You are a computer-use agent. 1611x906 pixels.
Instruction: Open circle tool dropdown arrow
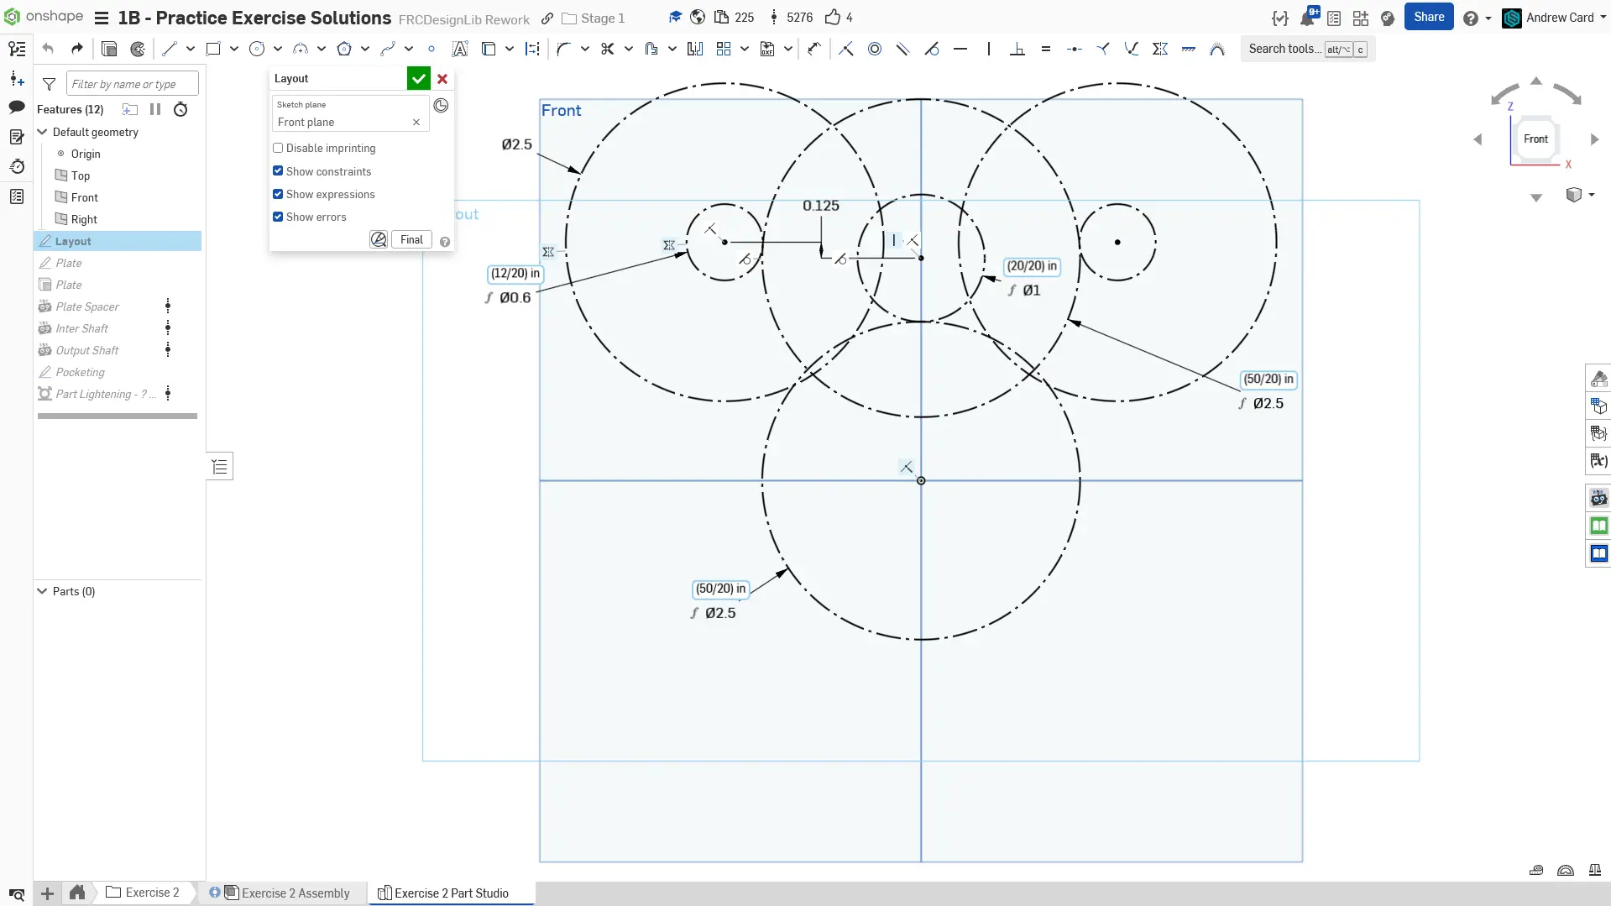278,49
